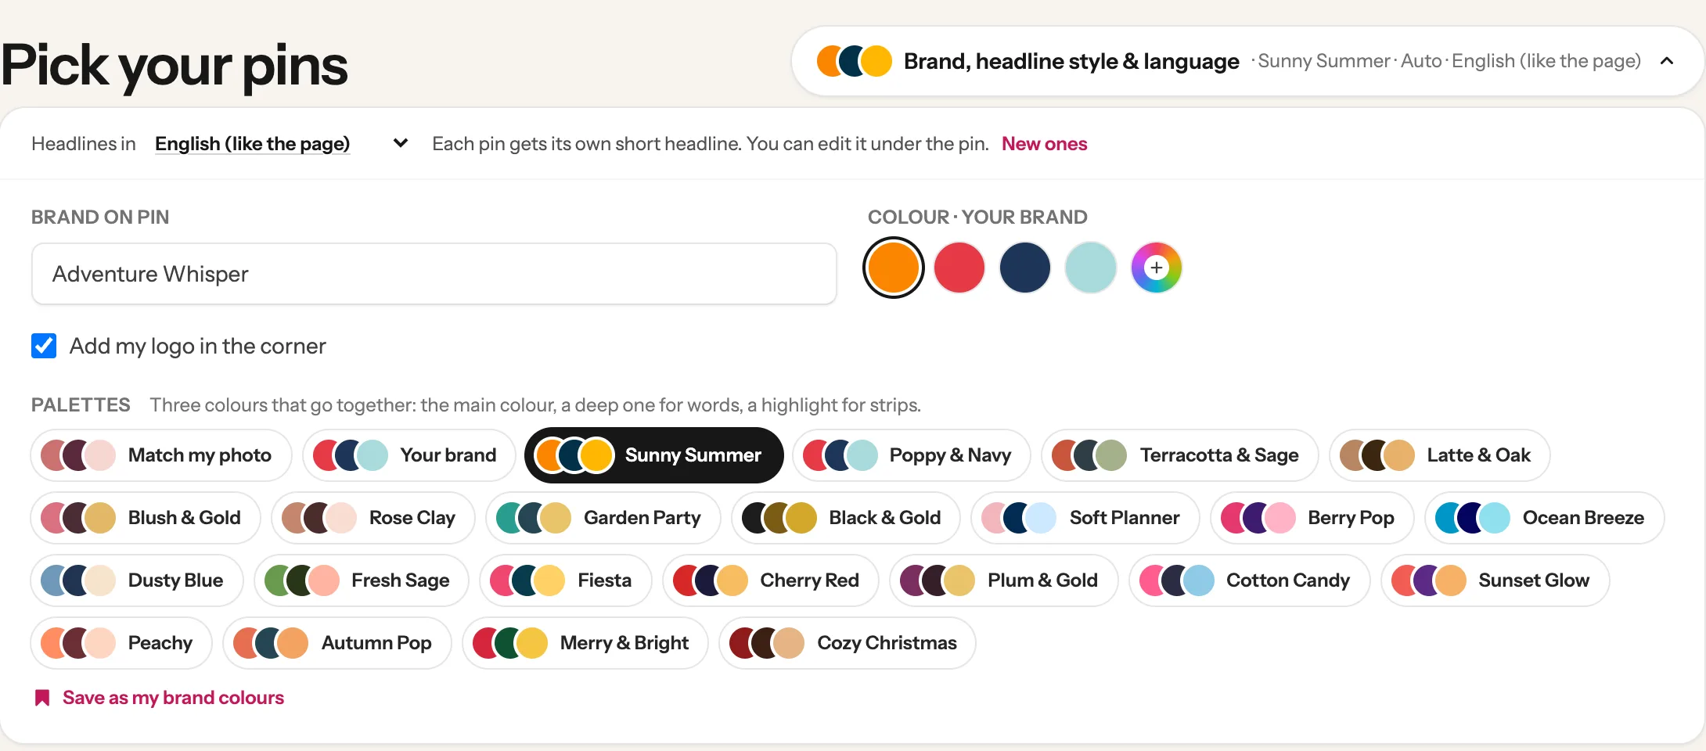Select the Dusty Blue palette
The height and width of the screenshot is (751, 1706).
(x=137, y=580)
